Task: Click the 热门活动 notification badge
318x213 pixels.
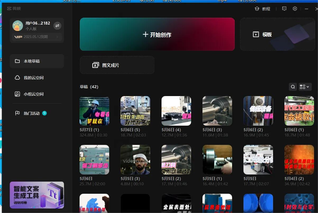Action: 44,113
